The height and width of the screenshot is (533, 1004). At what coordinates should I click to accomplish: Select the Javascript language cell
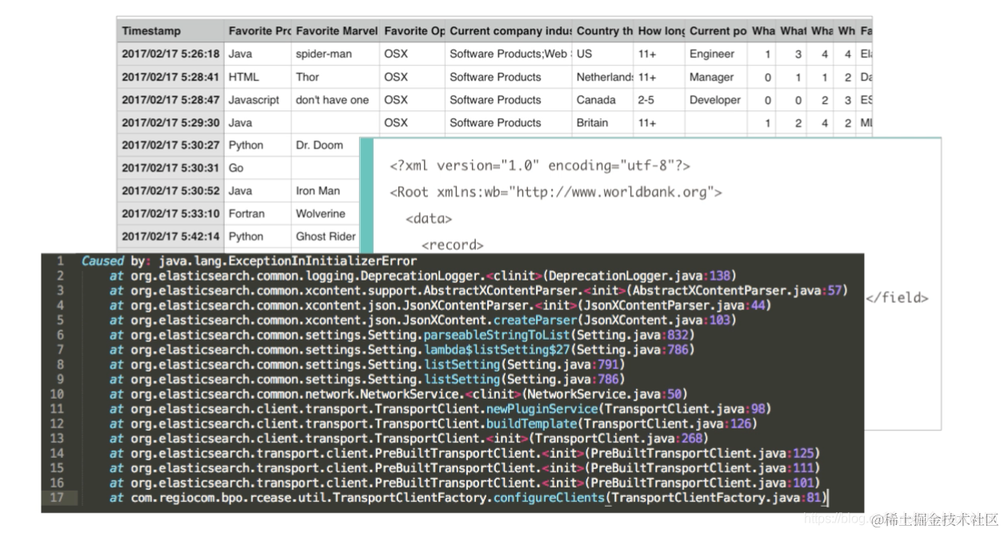(x=257, y=100)
